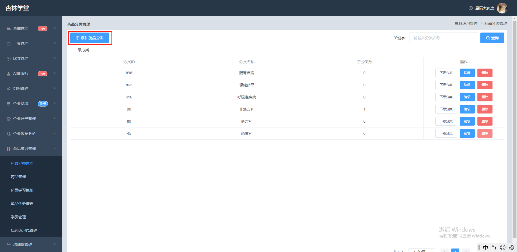Click the 单品练习管理 grid icon
This screenshot has width=517, height=252.
9,149
